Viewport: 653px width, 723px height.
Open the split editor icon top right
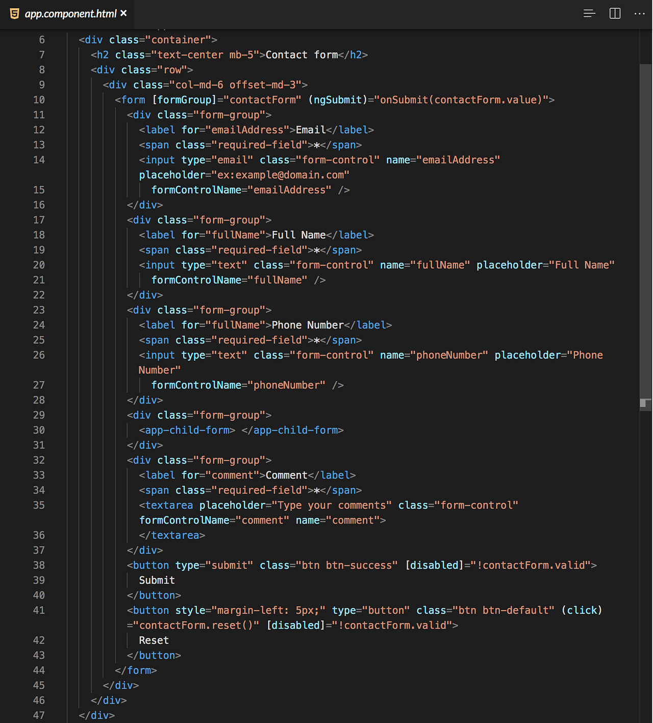(x=615, y=14)
